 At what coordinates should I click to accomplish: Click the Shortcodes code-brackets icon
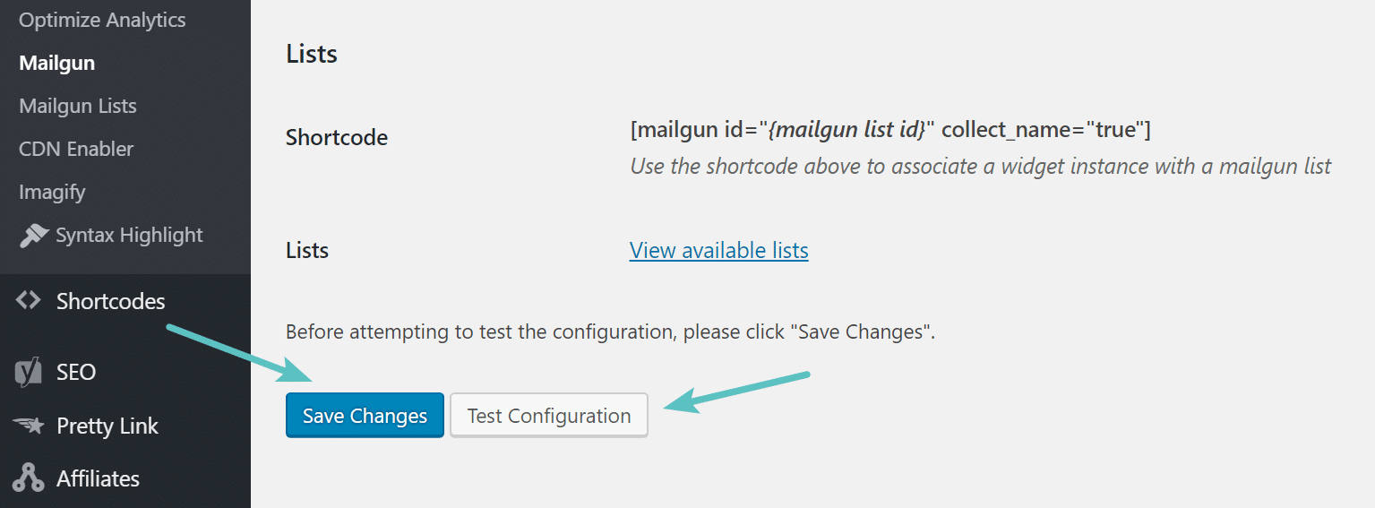coord(29,301)
